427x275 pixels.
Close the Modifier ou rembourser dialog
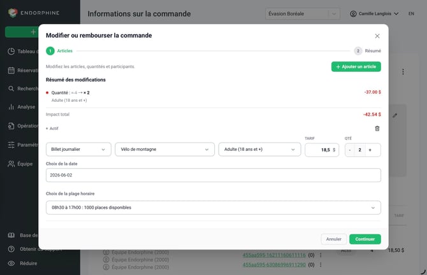pos(377,36)
